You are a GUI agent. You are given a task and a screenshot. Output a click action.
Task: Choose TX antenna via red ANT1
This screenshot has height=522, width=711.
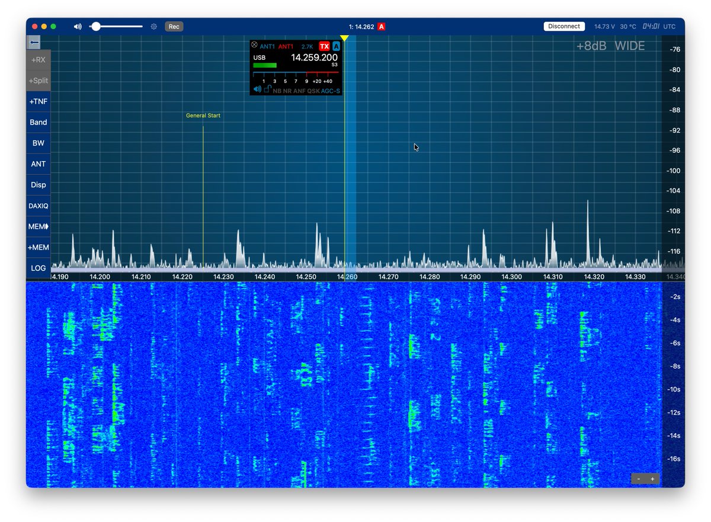point(286,46)
